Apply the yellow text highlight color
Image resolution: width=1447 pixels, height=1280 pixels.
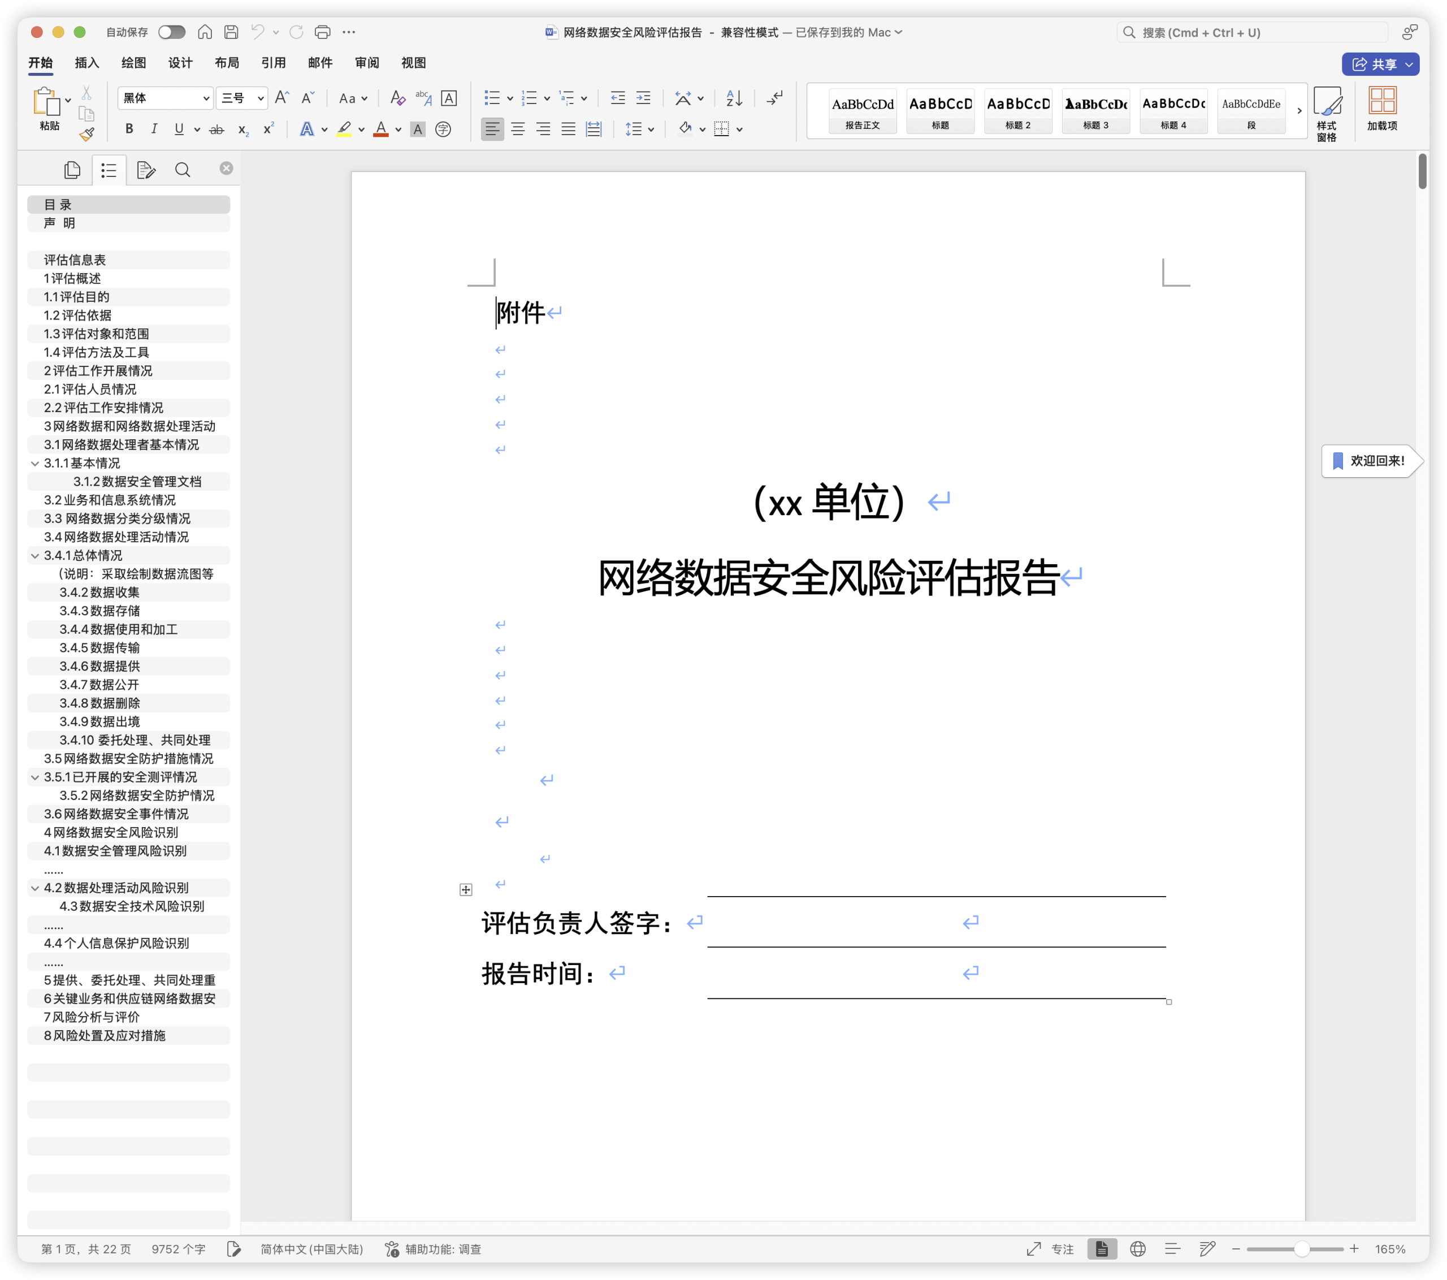point(345,129)
